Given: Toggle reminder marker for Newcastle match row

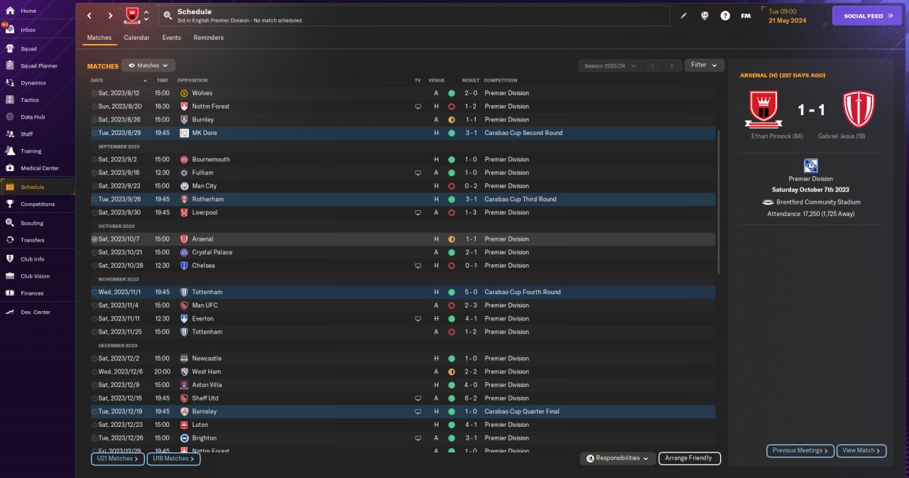Looking at the screenshot, I should (94, 359).
